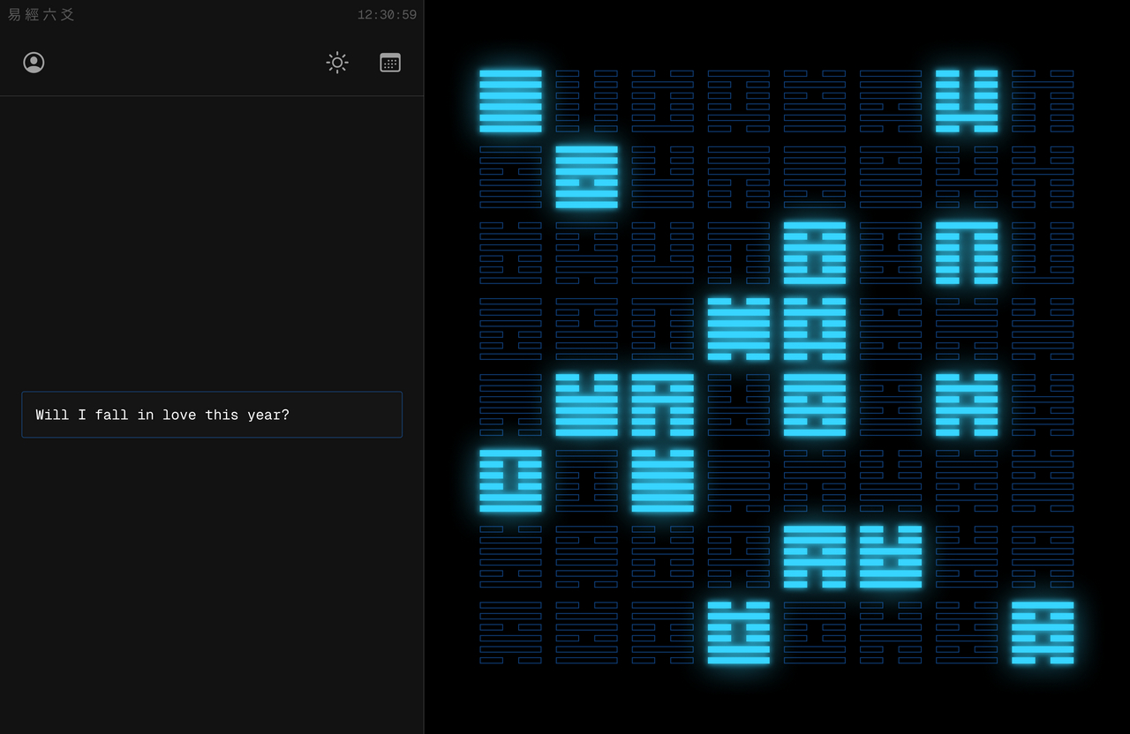This screenshot has width=1130, height=734.
Task: Pick the dim hexagram in row 1, column 8
Action: click(x=1043, y=101)
